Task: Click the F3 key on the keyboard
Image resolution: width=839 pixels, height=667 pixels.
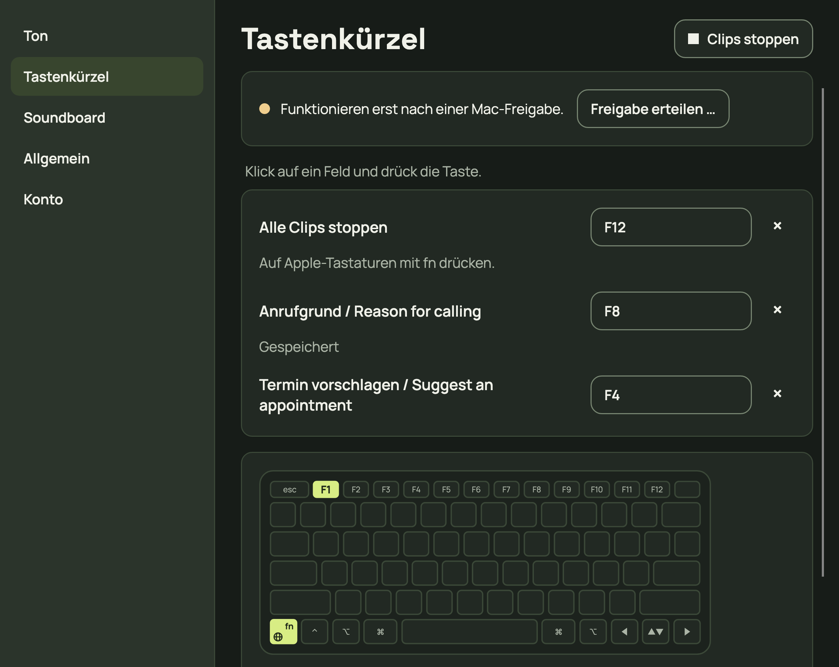Action: click(386, 489)
